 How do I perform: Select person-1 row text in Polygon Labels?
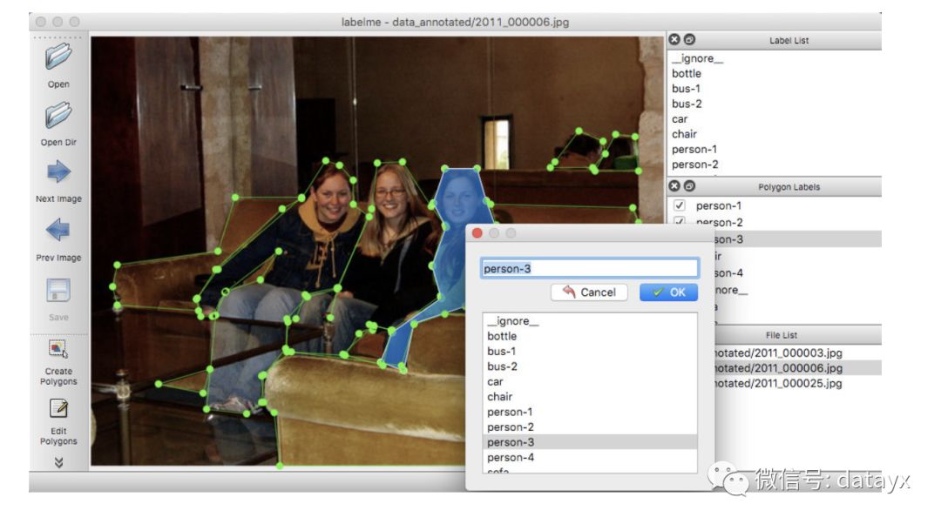click(718, 205)
